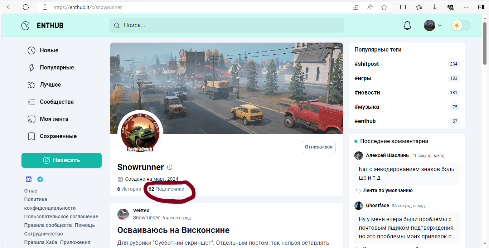Click the Написать button
The image size is (489, 248).
[62, 160]
